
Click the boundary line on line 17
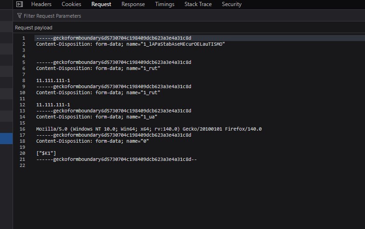coord(114,135)
